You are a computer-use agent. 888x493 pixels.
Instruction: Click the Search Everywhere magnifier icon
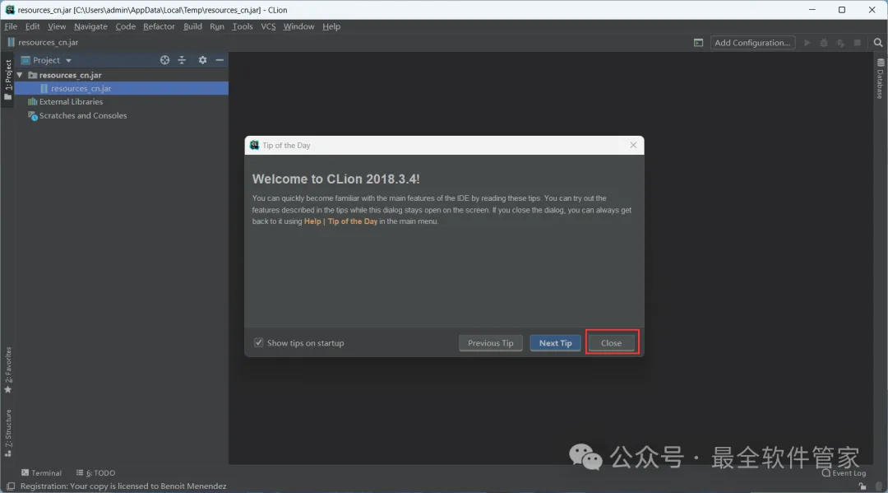click(878, 43)
